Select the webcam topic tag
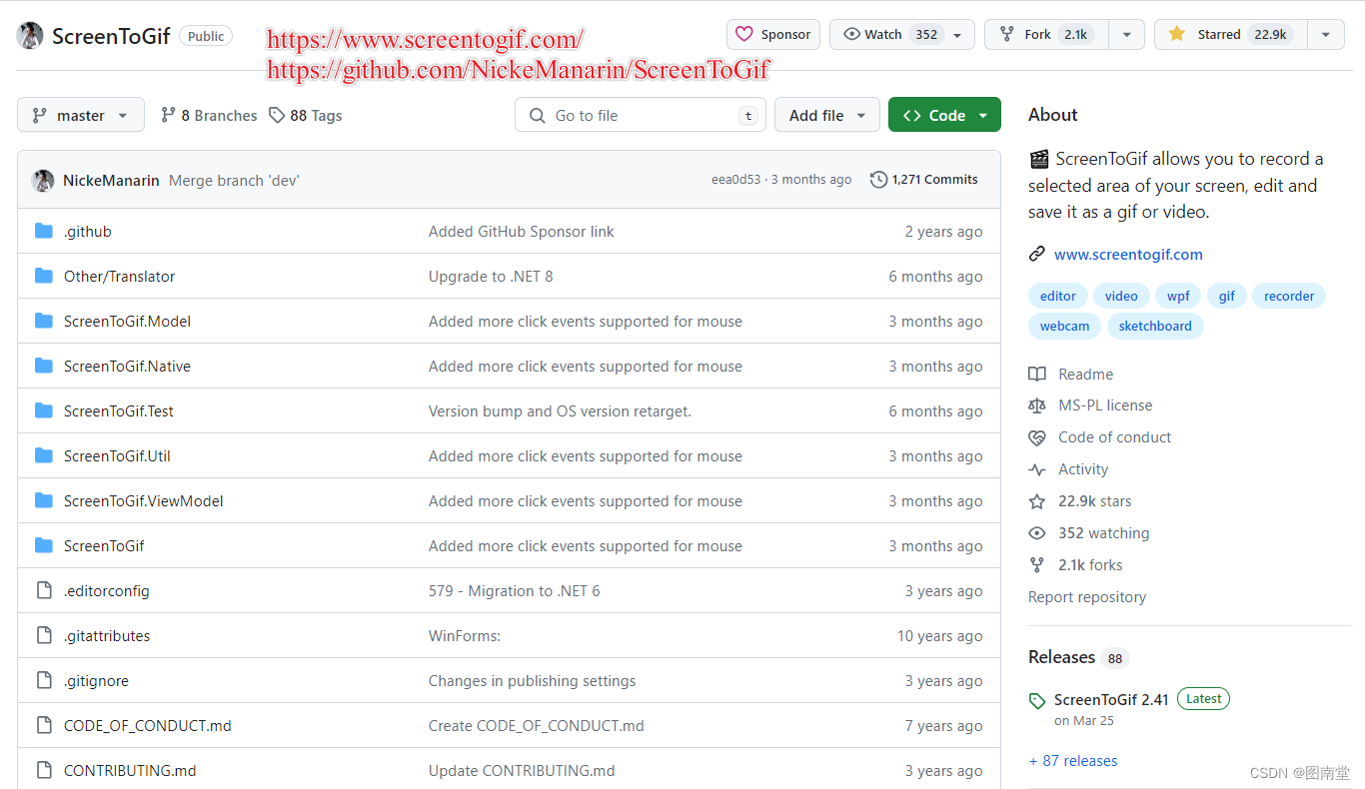1365x789 pixels. [1064, 326]
